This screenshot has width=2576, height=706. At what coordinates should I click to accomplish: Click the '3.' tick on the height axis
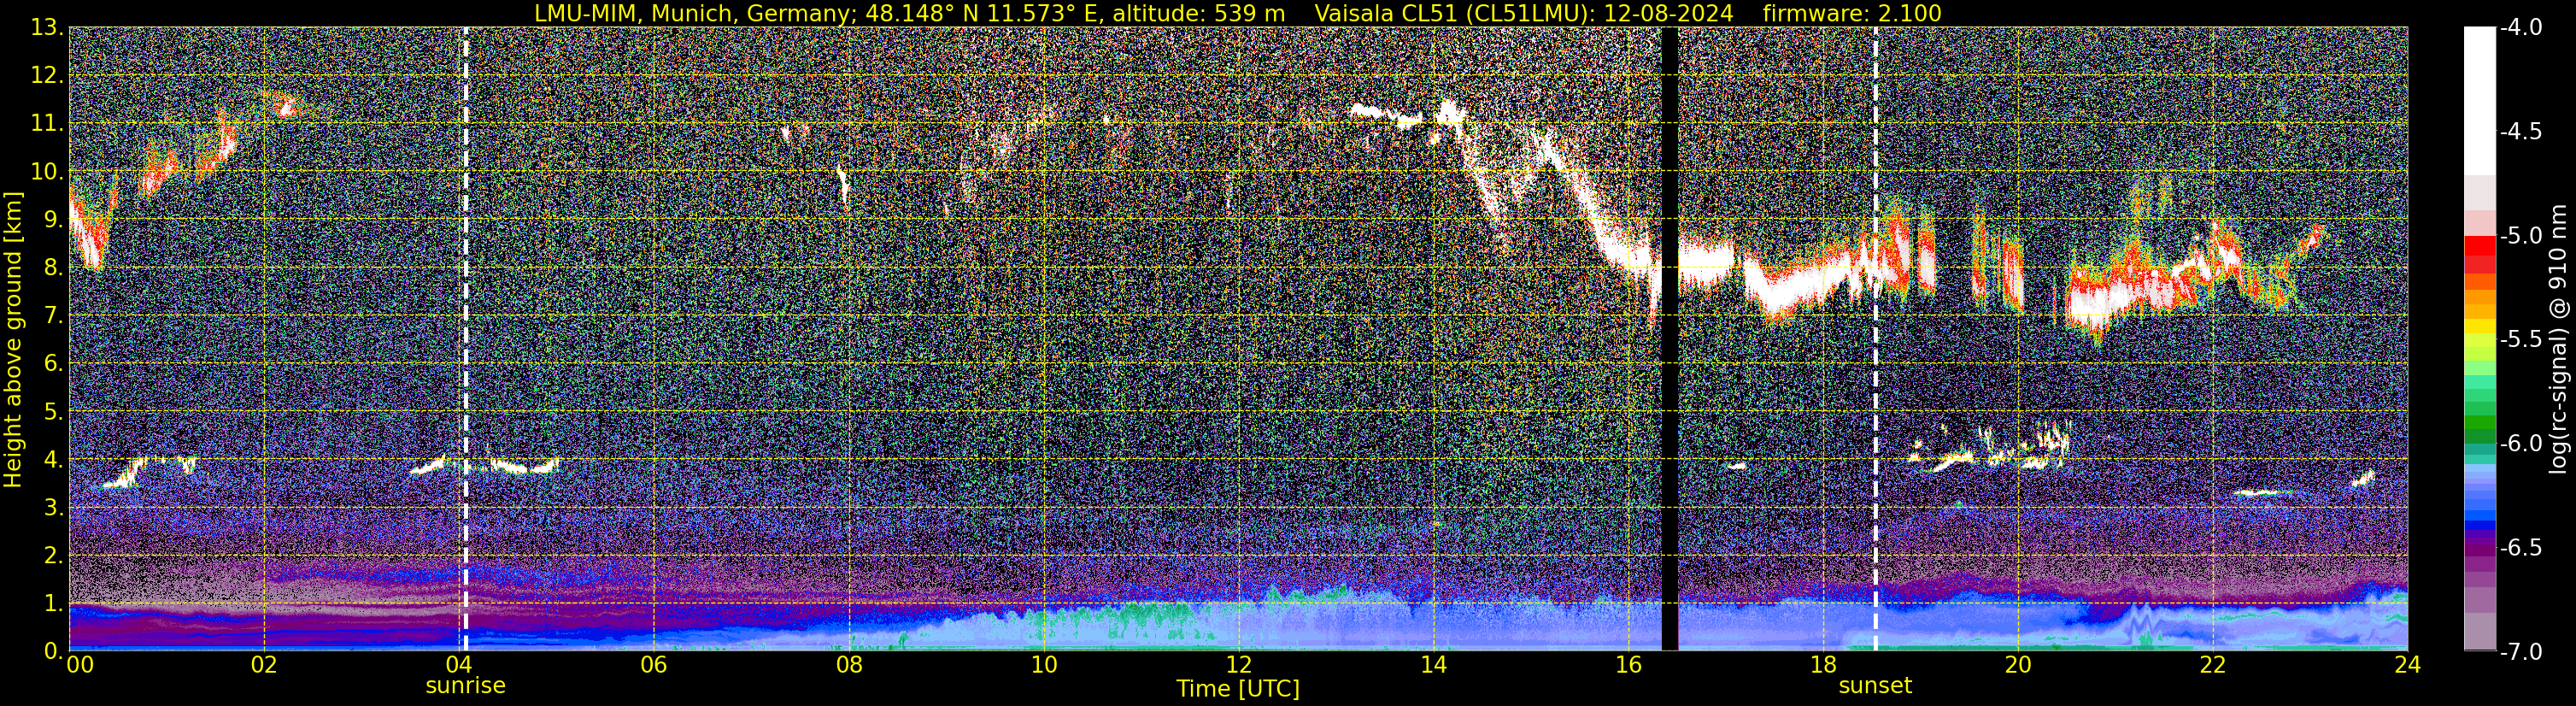53,508
